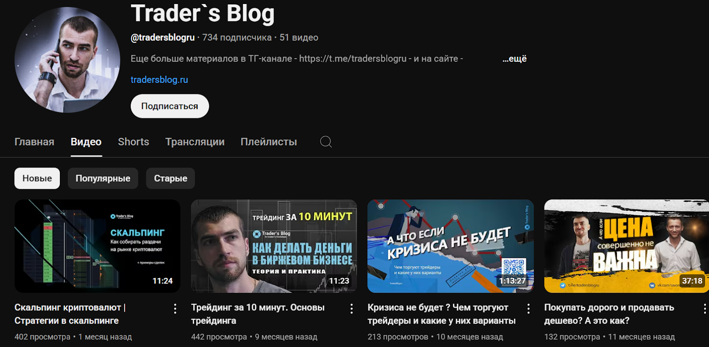Click the Подписаться button
Image resolution: width=709 pixels, height=347 pixels.
170,106
